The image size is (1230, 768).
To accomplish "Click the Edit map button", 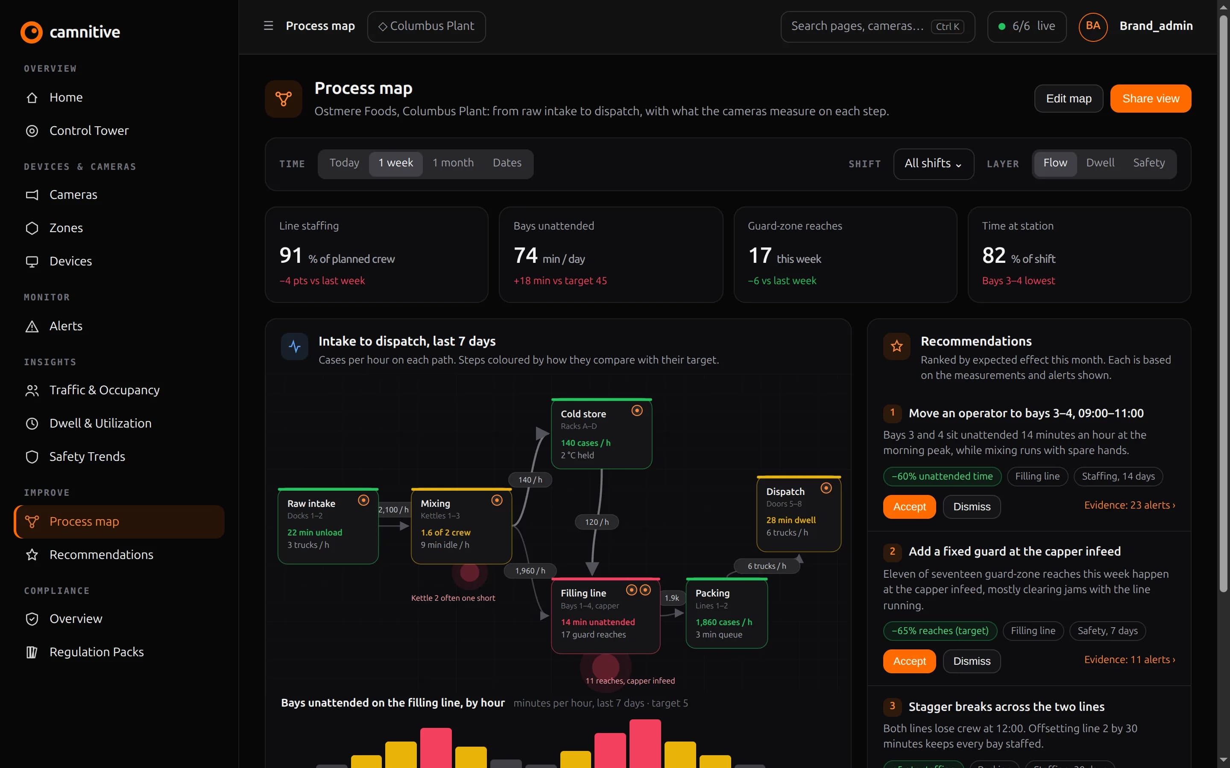I will click(x=1069, y=99).
